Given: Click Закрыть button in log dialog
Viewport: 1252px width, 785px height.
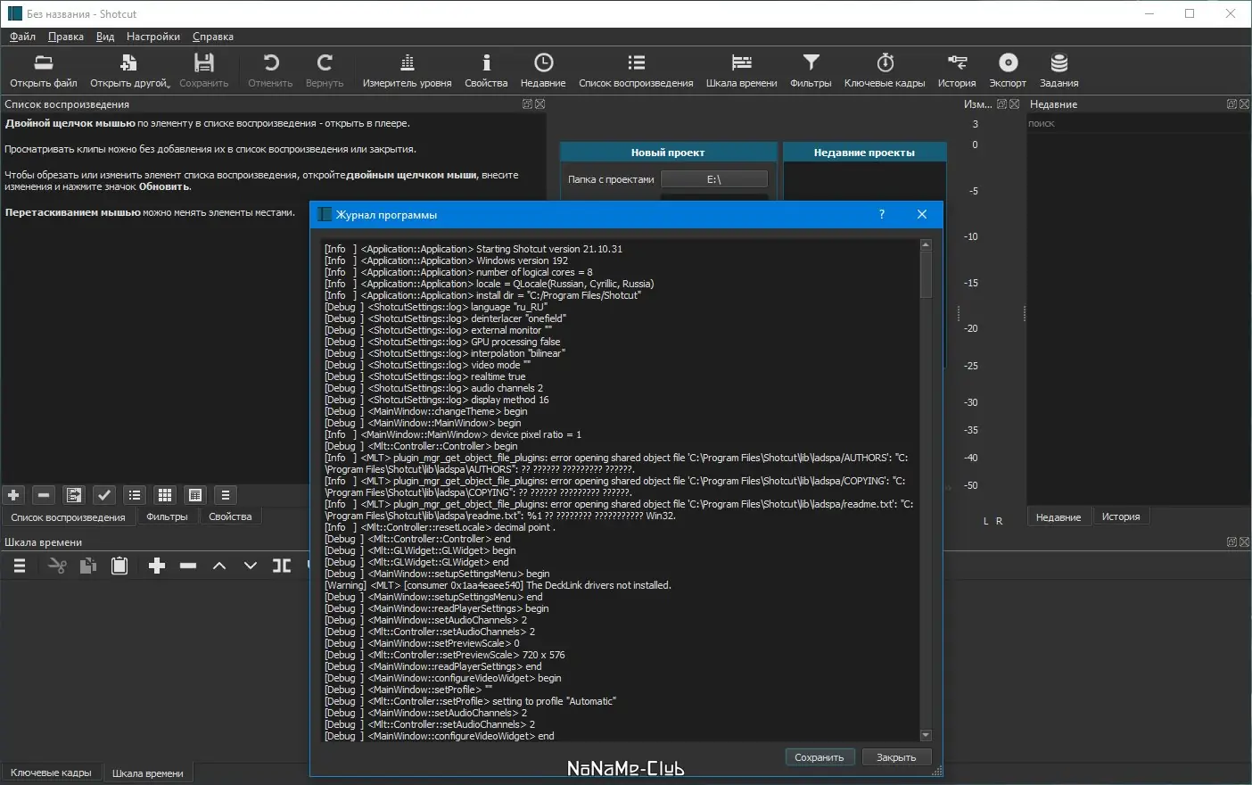Looking at the screenshot, I should [x=896, y=757].
